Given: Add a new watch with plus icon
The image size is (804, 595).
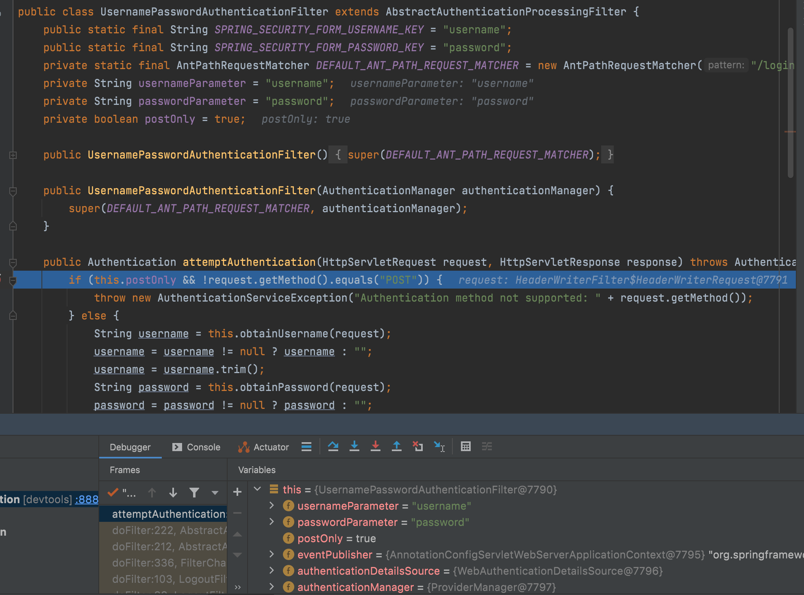Looking at the screenshot, I should (237, 492).
